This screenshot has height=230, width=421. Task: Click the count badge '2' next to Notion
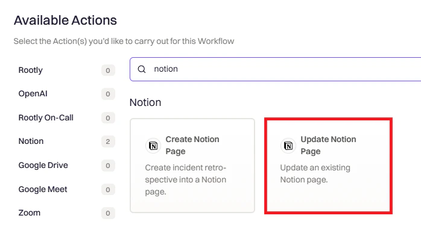[108, 141]
